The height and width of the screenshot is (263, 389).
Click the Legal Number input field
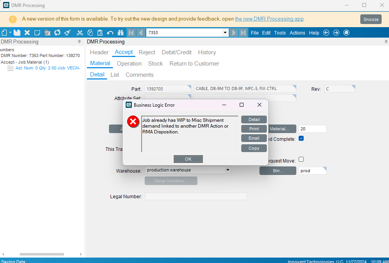[196, 196]
